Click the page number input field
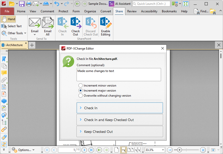 pyautogui.click(x=69, y=150)
